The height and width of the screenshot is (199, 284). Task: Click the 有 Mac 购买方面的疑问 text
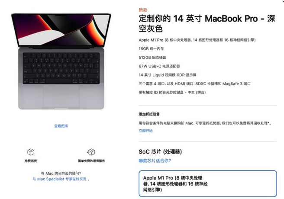[61, 173]
